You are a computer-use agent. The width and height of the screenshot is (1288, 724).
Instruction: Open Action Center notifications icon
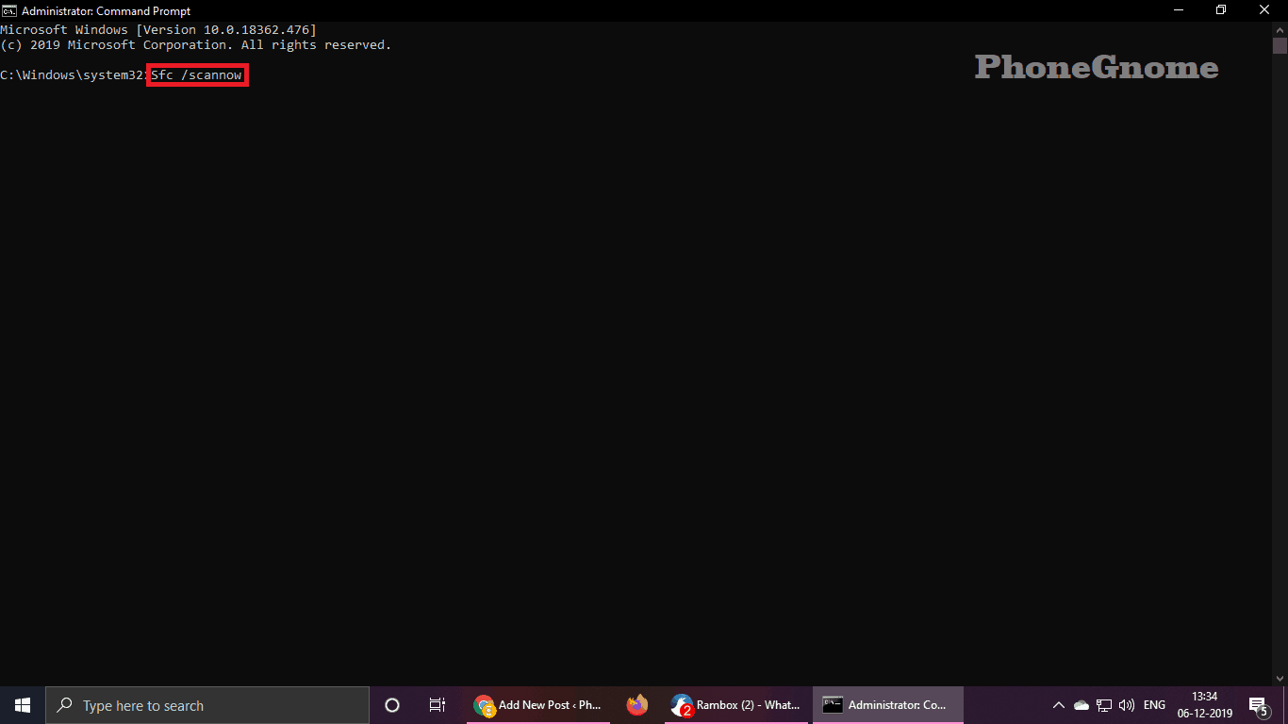point(1258,705)
